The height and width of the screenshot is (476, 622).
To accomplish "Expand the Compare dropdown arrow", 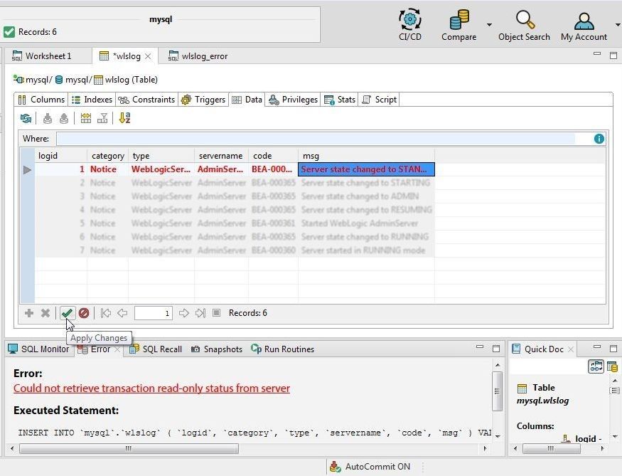I will coord(489,25).
